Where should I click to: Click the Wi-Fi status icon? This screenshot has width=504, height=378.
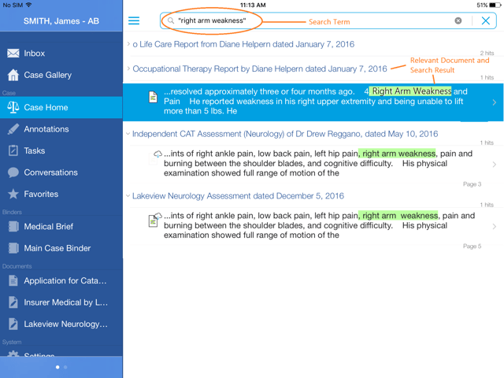(28, 5)
